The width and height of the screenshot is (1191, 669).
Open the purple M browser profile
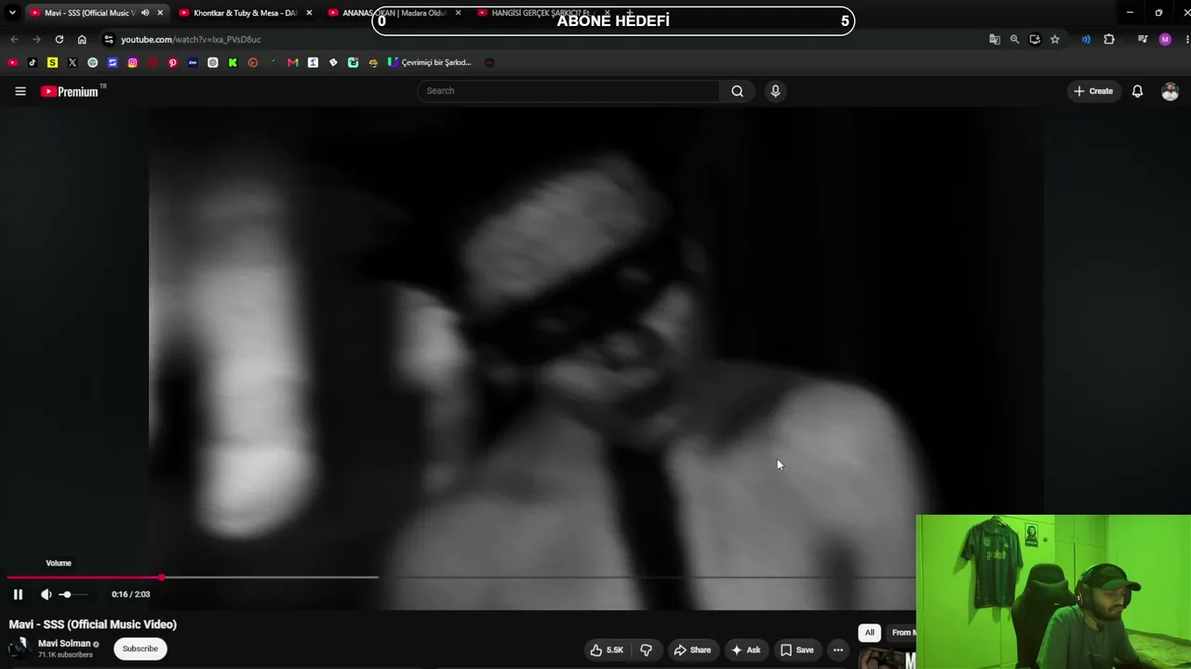point(1165,39)
